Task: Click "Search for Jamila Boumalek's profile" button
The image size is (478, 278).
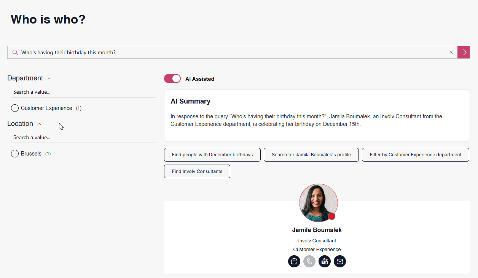Action: tap(311, 155)
